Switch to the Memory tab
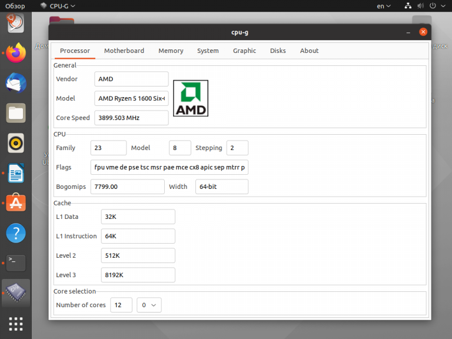Screen dimensions: 452x339 tap(171, 51)
